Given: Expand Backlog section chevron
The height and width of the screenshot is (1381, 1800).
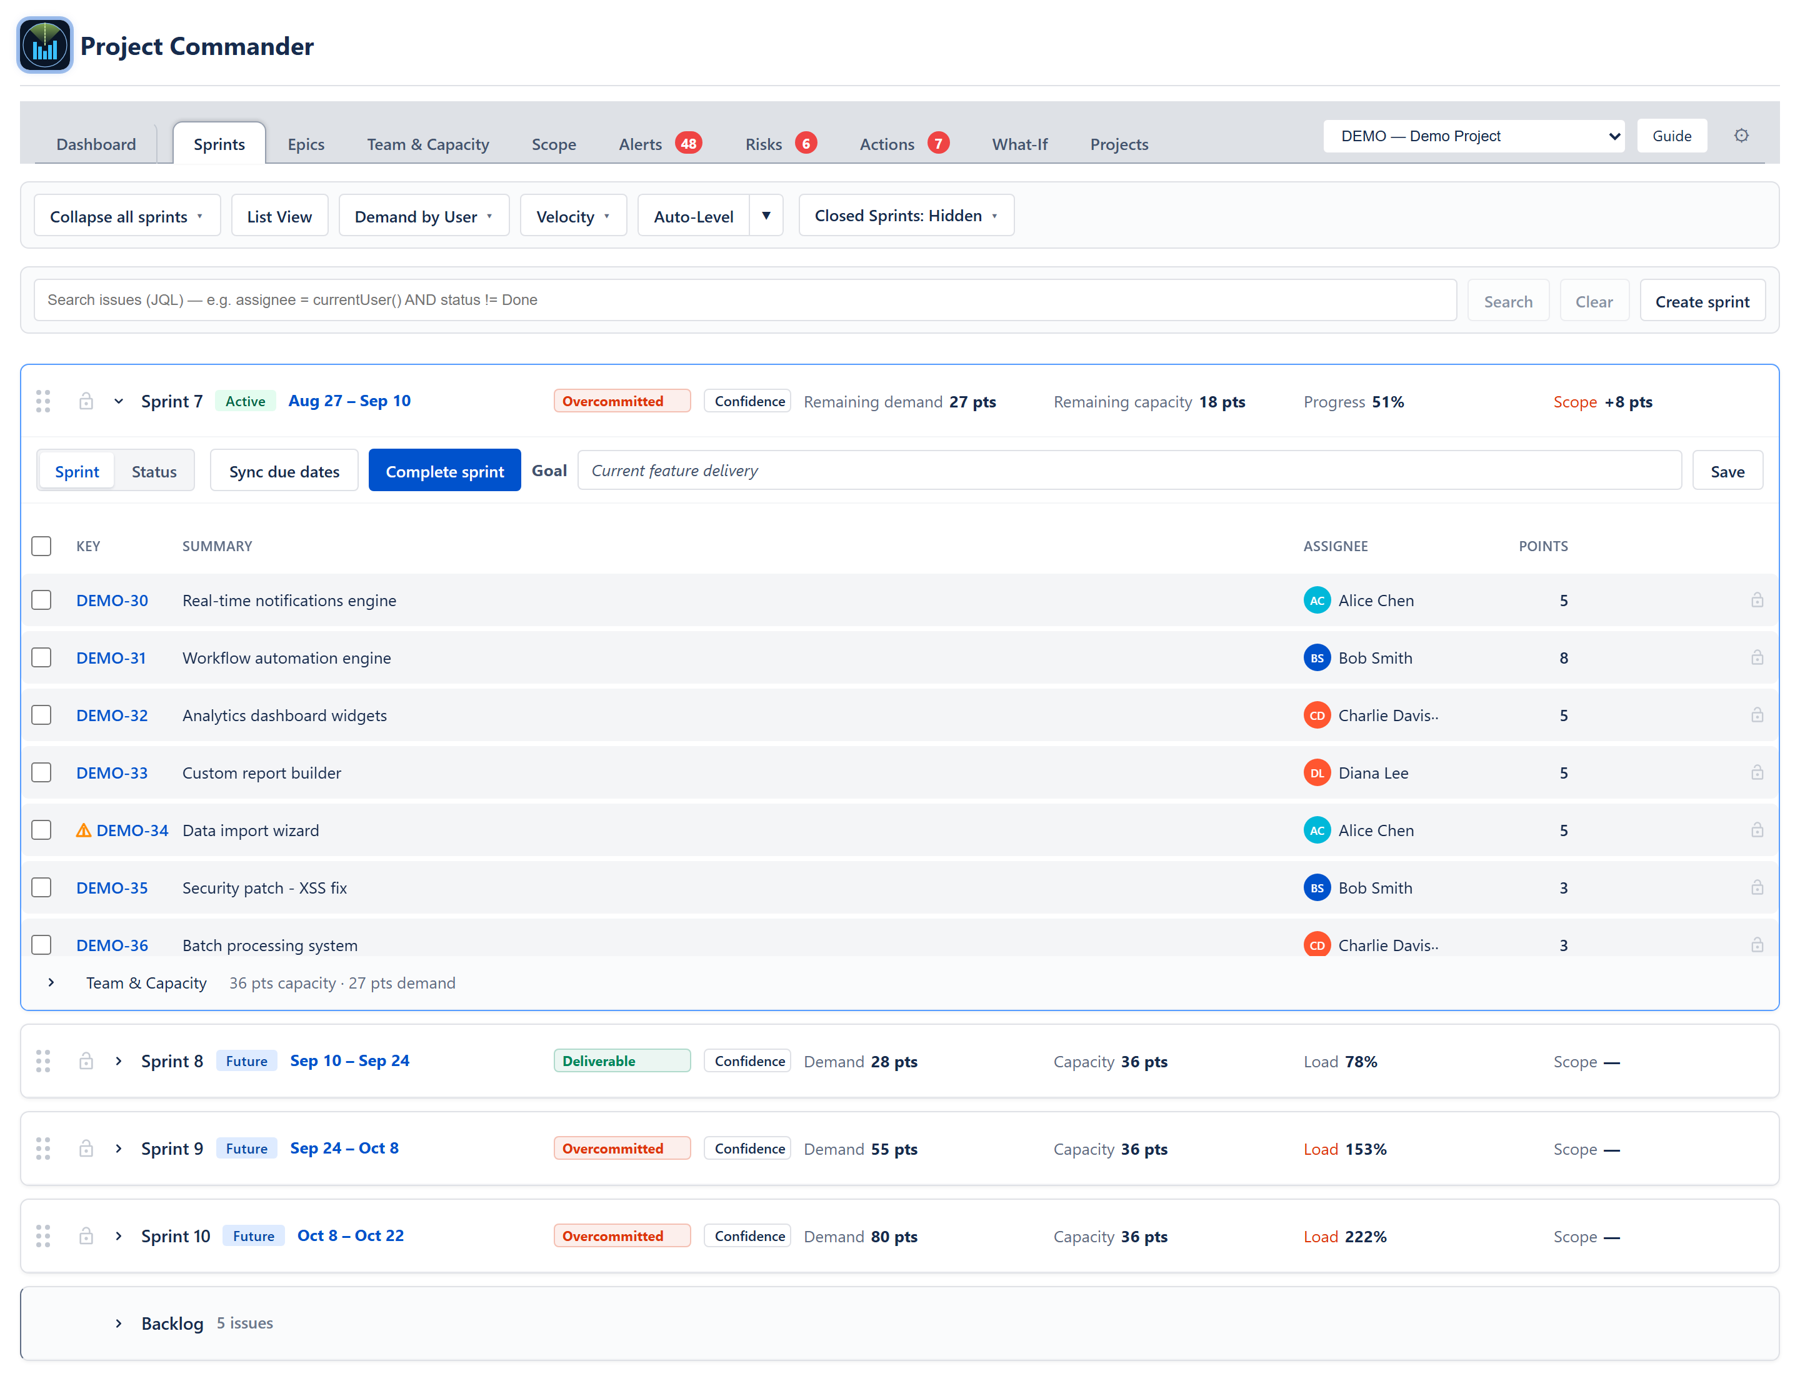Looking at the screenshot, I should [x=118, y=1324].
